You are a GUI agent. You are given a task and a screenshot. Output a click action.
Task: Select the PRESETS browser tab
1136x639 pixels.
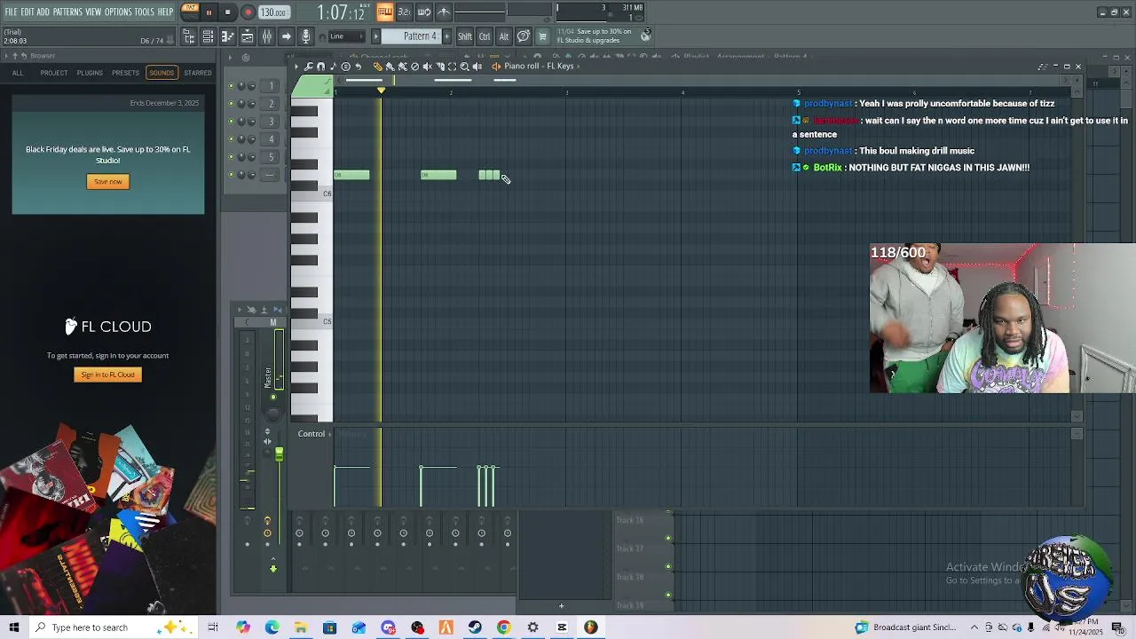pos(125,73)
